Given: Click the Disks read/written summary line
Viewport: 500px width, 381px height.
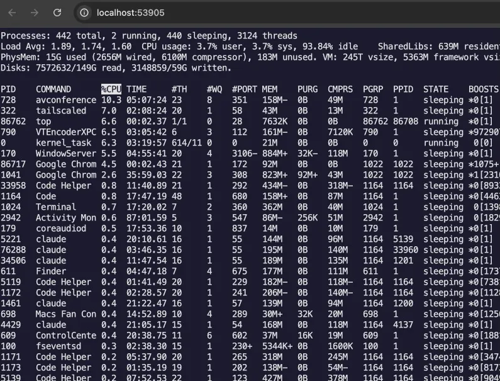Looking at the screenshot, I should (116, 68).
